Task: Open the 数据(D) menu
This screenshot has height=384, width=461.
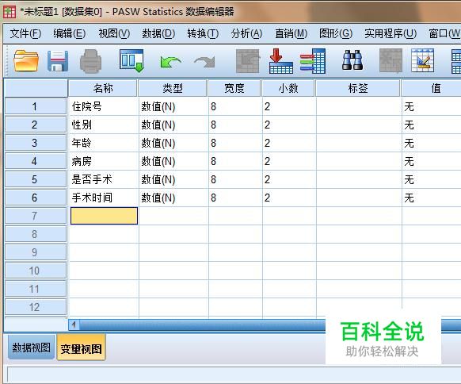Action: click(158, 33)
